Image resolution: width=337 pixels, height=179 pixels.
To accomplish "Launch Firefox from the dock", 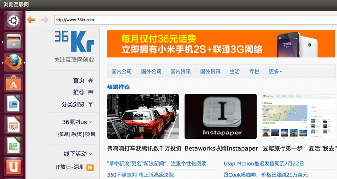I will tap(13, 62).
